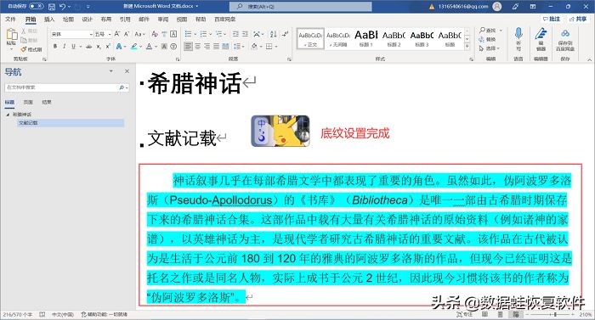Click the Increase Indent icon

click(245, 34)
